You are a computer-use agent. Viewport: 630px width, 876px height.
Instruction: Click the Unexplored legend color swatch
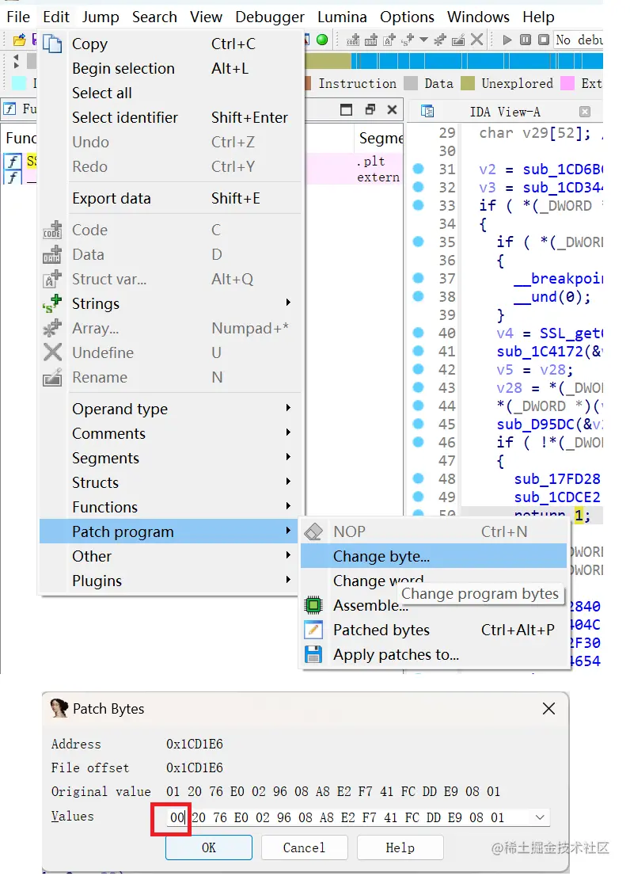pyautogui.click(x=468, y=83)
